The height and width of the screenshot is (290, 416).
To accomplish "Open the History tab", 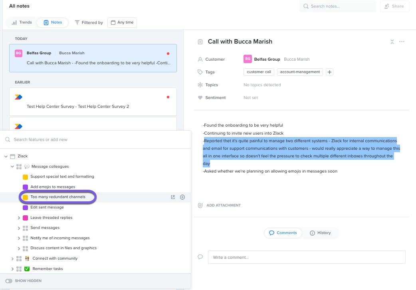I will pos(320,233).
